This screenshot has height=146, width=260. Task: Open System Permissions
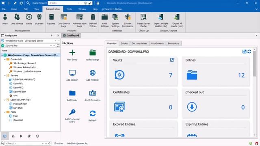click(128, 21)
